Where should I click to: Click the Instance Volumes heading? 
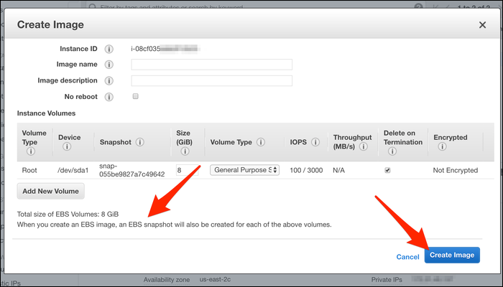(46, 113)
